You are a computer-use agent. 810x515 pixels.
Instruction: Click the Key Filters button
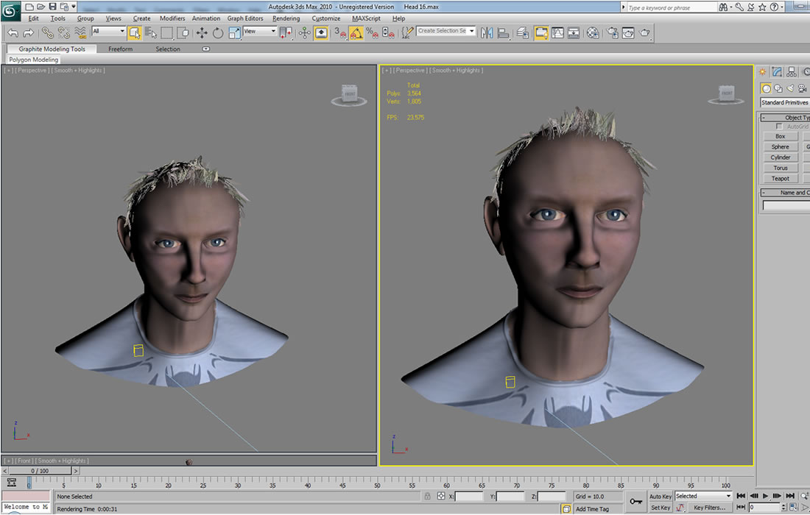[709, 508]
